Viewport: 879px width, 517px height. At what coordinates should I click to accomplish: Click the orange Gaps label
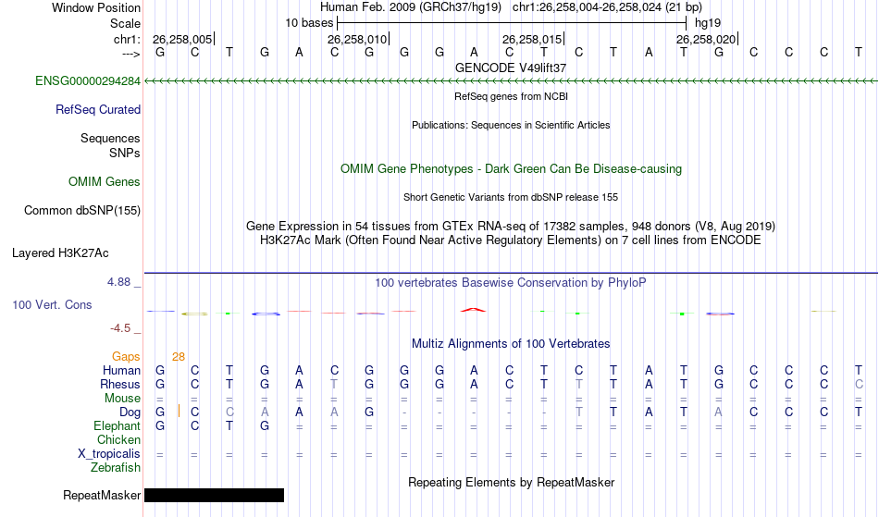coord(126,356)
